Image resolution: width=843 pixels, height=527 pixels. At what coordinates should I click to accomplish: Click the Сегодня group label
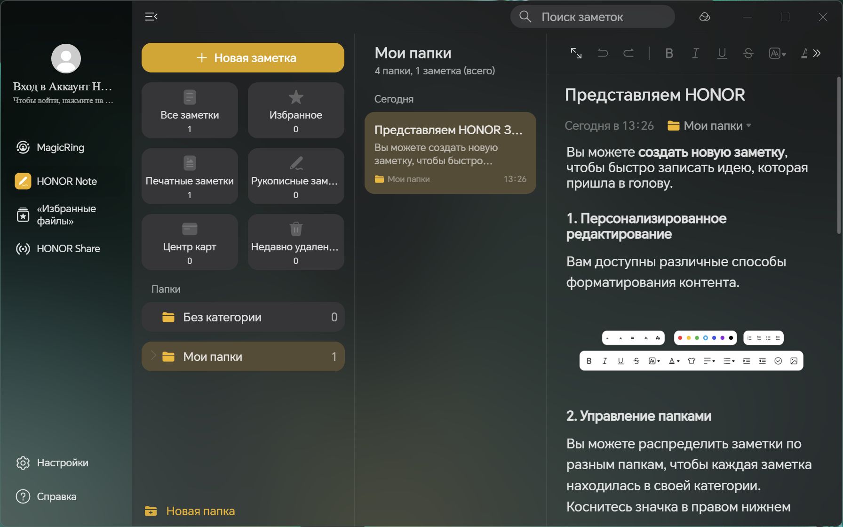click(394, 99)
